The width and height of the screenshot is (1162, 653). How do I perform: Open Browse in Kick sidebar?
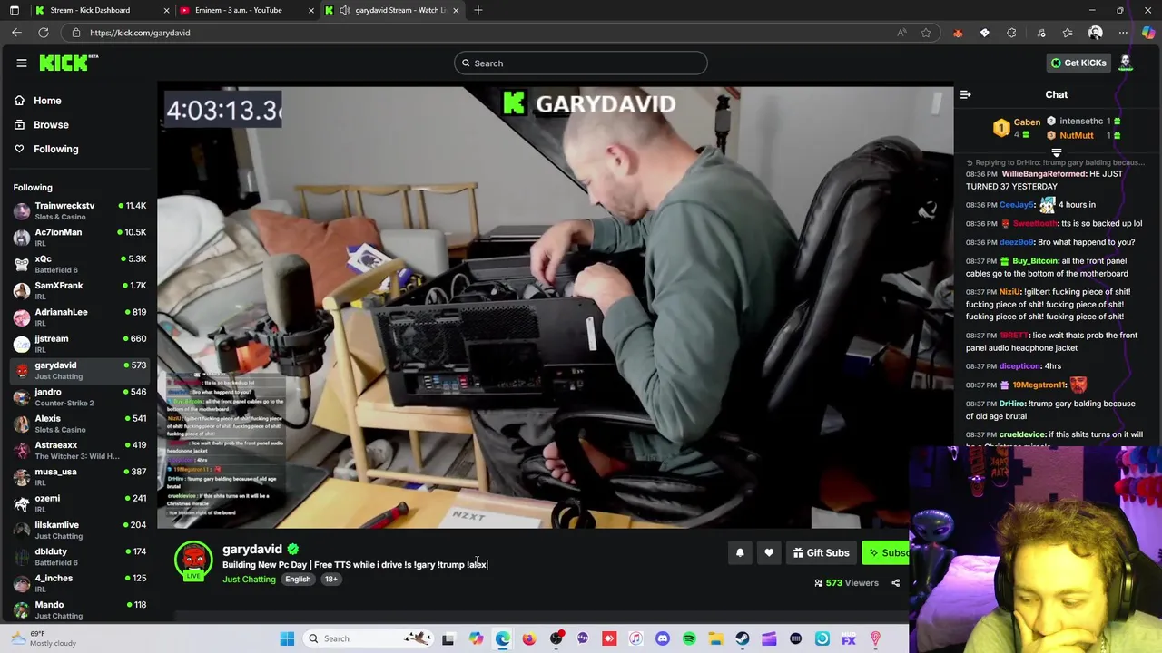(51, 124)
